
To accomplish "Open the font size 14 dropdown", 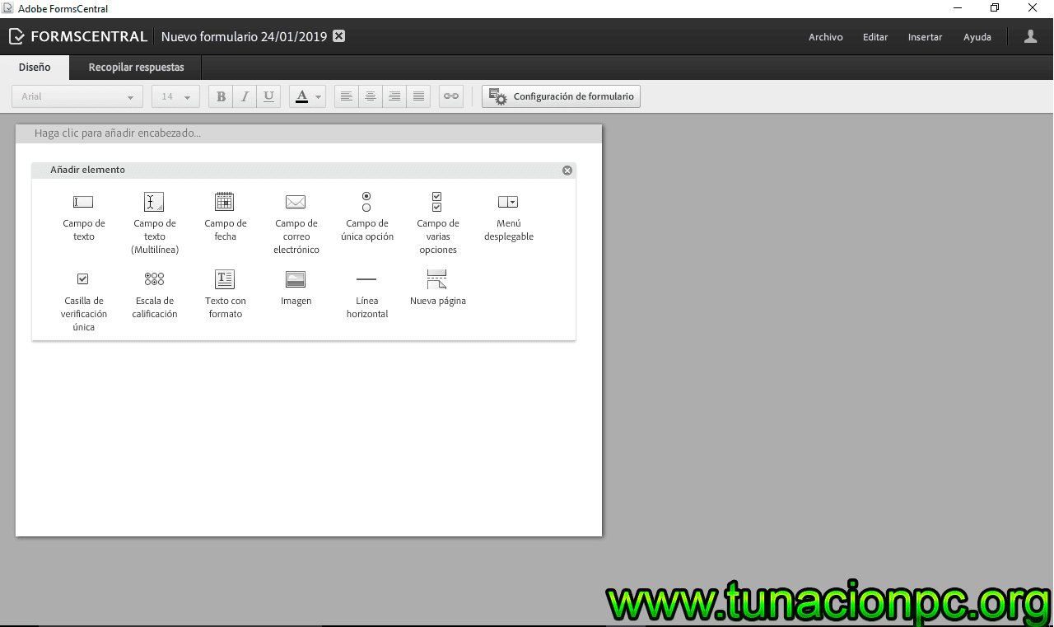I will pyautogui.click(x=175, y=96).
